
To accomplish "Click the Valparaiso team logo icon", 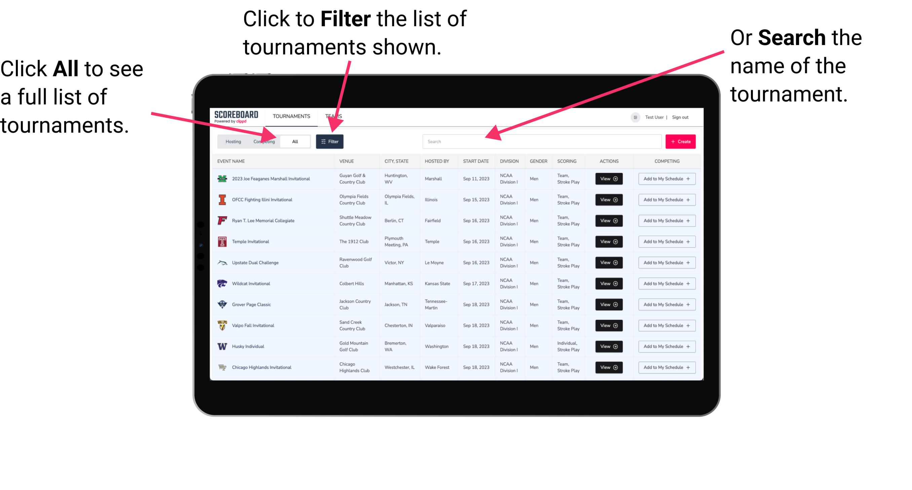I will pos(222,325).
